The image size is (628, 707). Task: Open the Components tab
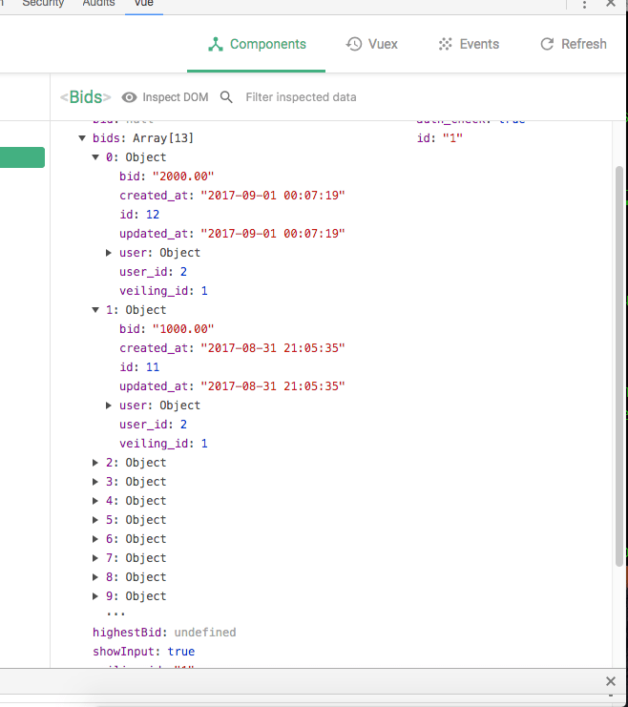256,44
